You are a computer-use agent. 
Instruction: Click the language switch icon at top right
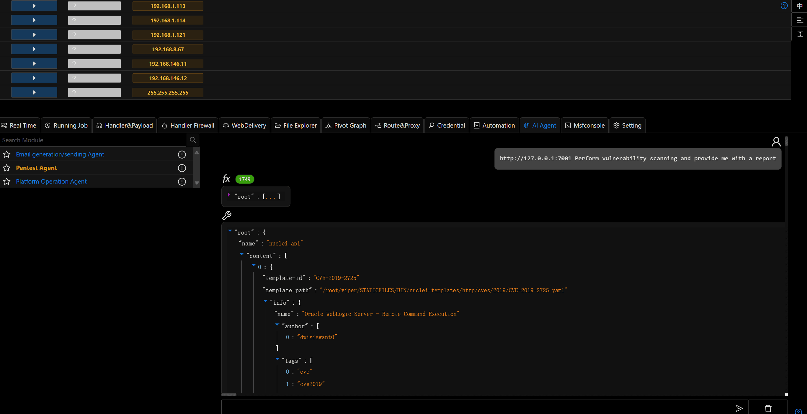pos(800,6)
